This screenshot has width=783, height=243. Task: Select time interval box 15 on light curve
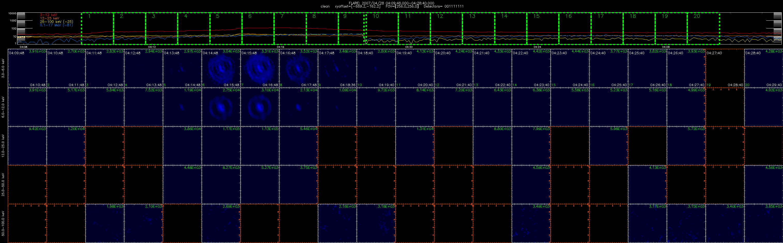click(x=543, y=29)
